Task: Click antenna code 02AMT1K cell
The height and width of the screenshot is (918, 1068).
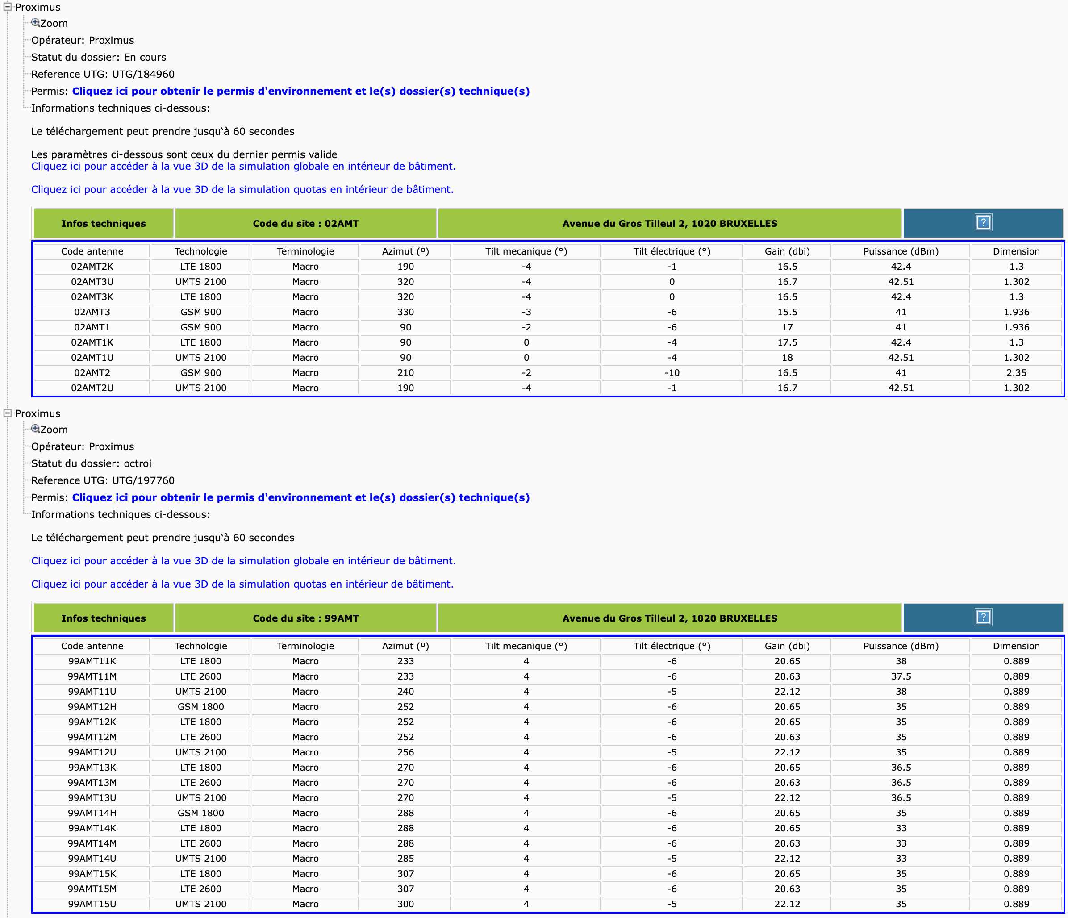Action: 92,342
